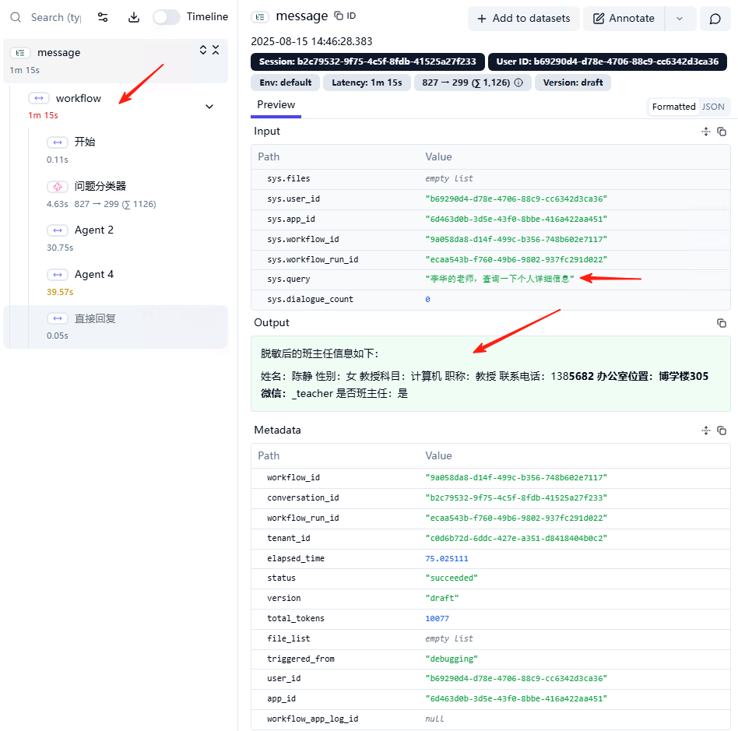Copy the Input section content

tap(722, 132)
